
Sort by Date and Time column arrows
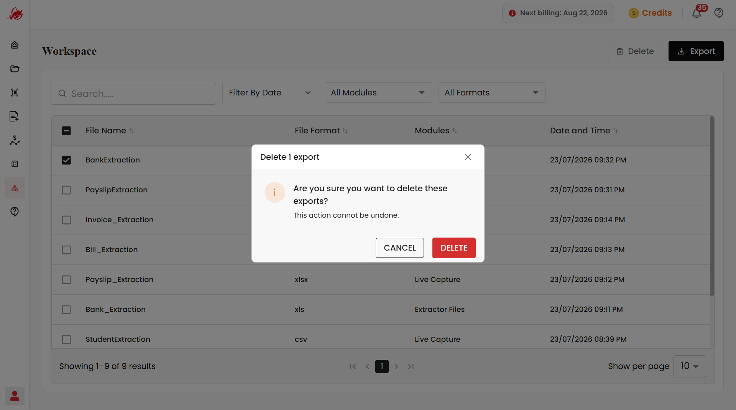pos(615,131)
